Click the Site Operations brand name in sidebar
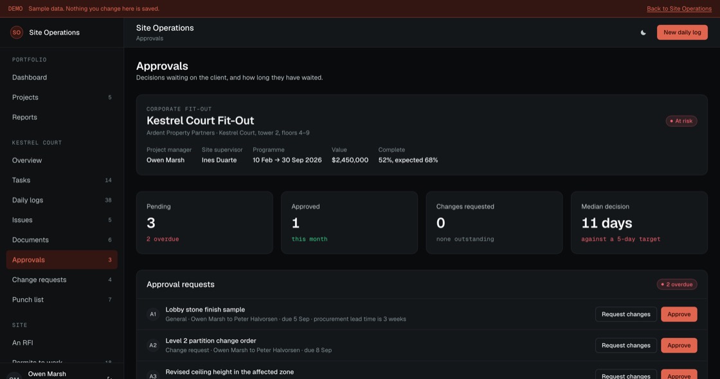Screen dimensions: 720x379 click(54, 33)
